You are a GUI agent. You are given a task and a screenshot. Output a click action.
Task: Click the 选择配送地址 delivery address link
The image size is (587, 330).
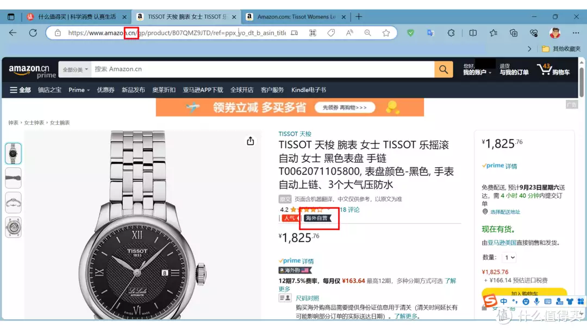505,212
